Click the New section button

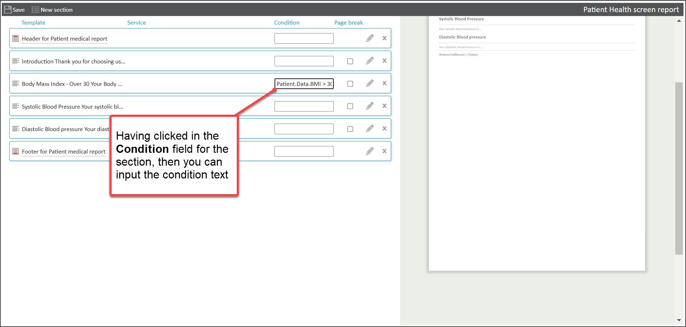[x=52, y=10]
